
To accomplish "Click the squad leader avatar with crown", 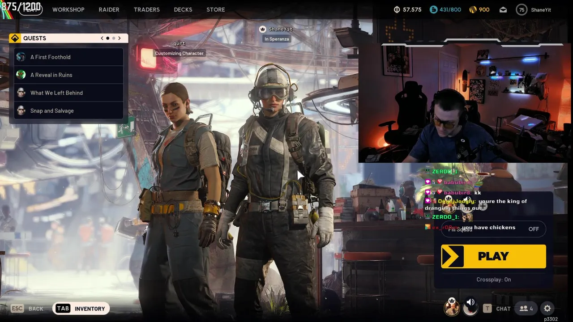I will click(x=452, y=307).
